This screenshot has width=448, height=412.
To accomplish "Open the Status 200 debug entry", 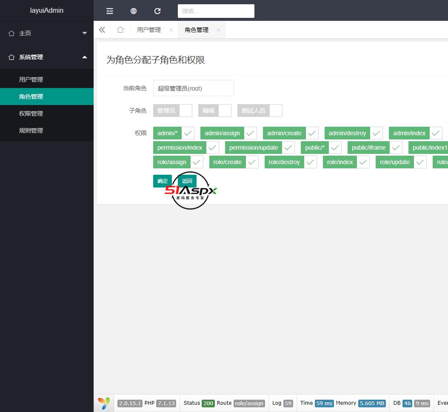I will [x=199, y=403].
